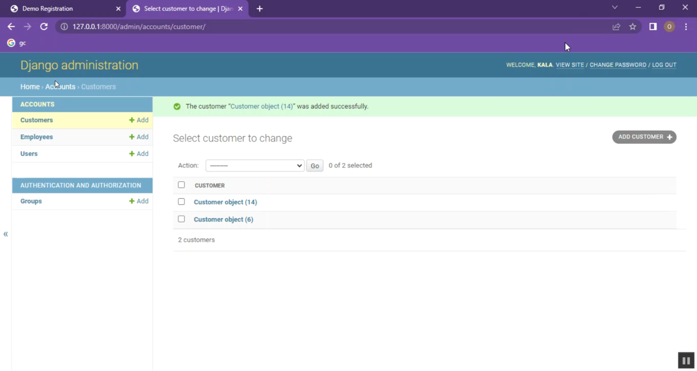Open a new browser tab with plus icon
The image size is (697, 371).
coord(260,9)
